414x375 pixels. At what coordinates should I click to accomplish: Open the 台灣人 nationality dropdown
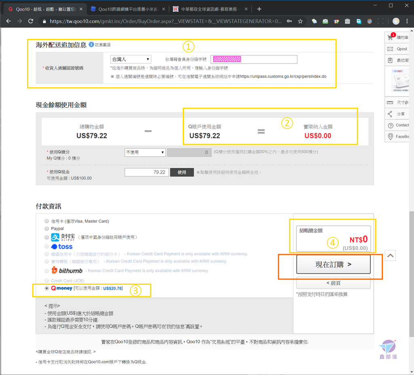click(x=131, y=59)
